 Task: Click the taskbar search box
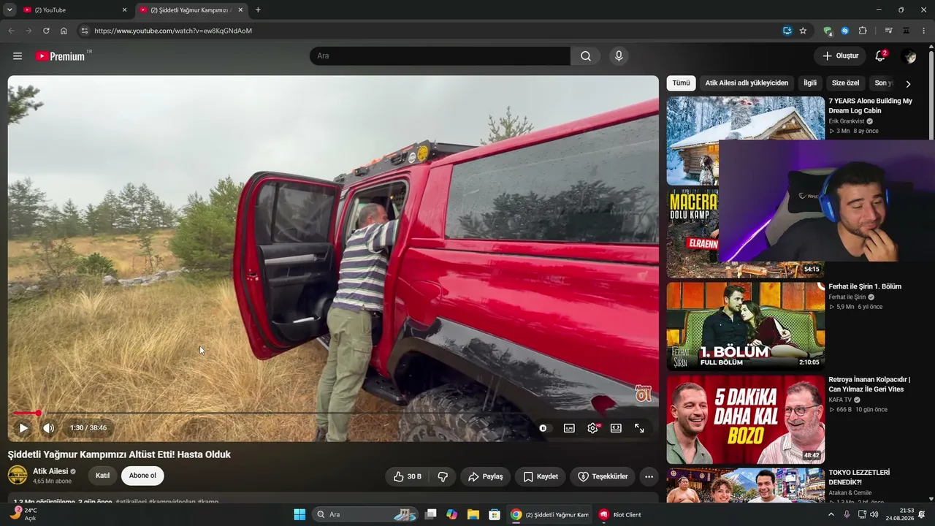click(366, 514)
